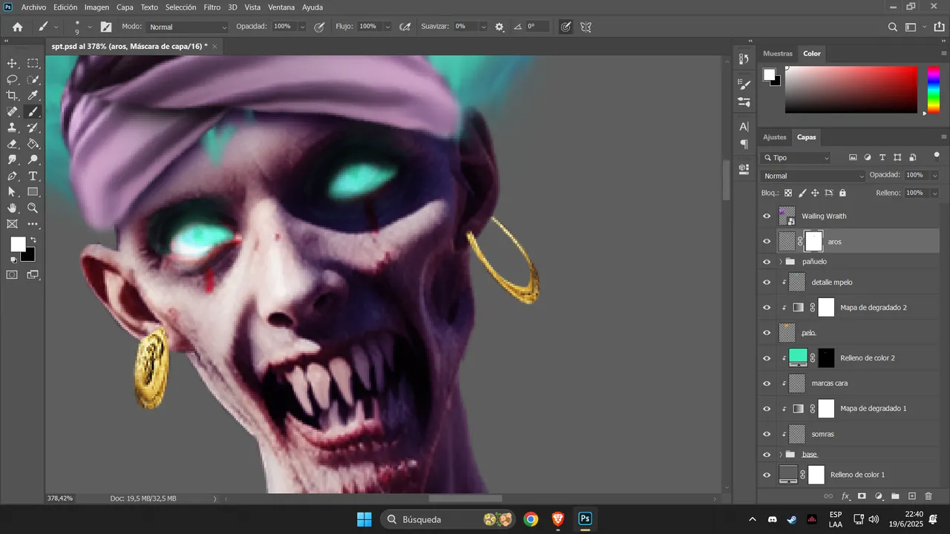The image size is (950, 534).
Task: Select the Clone Stamp tool
Action: (13, 128)
